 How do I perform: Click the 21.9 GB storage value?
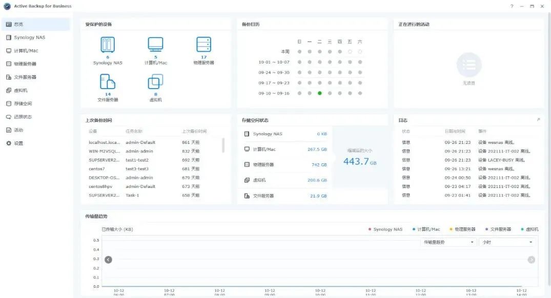point(318,196)
